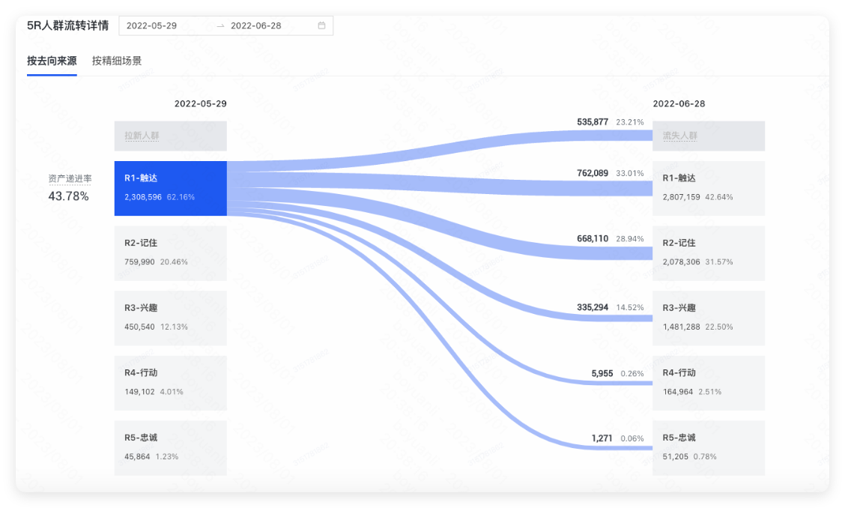This screenshot has width=845, height=508.
Task: Click the 762,089 flow value label
Action: pyautogui.click(x=593, y=173)
